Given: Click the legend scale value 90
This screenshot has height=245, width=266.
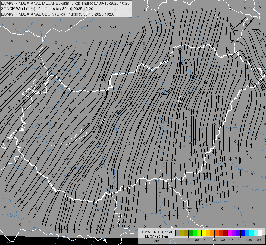Looking at the screenshot, I should coord(223,240).
